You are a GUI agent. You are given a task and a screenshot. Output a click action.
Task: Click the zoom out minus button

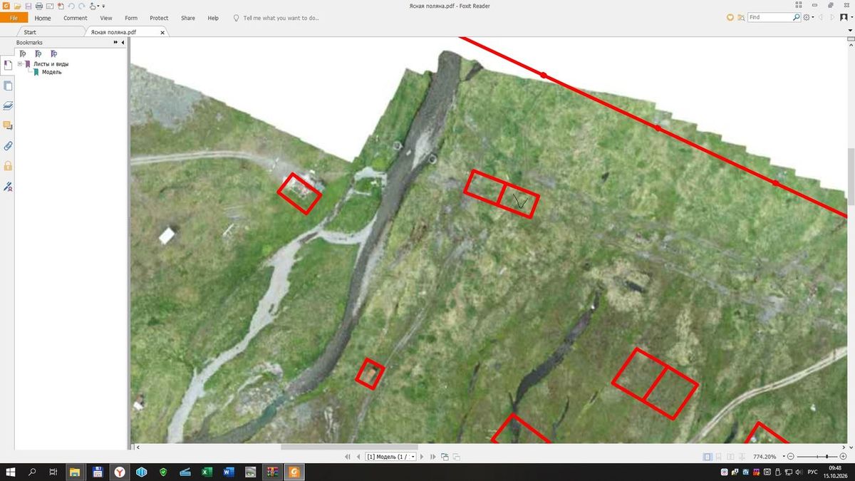pyautogui.click(x=792, y=456)
